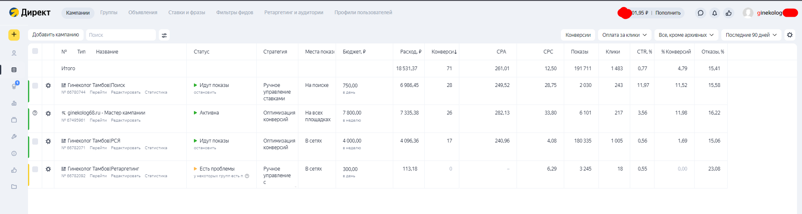Select all campaigns with header checkbox

35,51
